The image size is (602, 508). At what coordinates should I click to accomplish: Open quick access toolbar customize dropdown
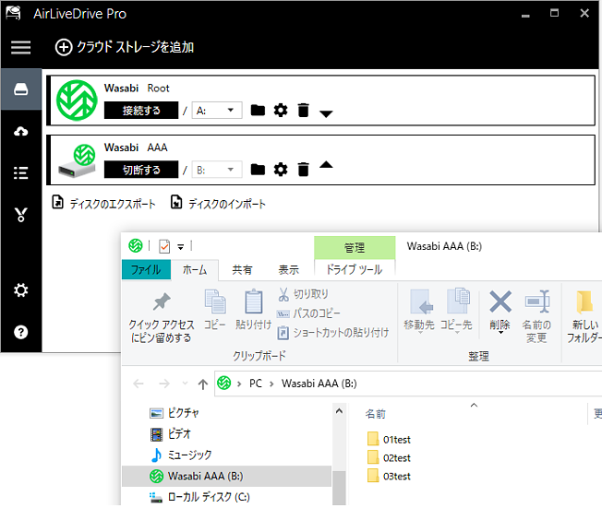180,247
